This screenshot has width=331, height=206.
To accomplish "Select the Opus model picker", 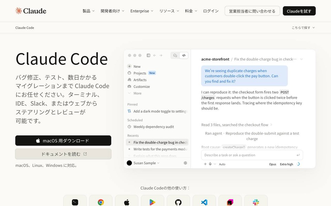I will tap(272, 164).
